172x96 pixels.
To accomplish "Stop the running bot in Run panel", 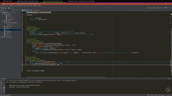I will 1,83.
